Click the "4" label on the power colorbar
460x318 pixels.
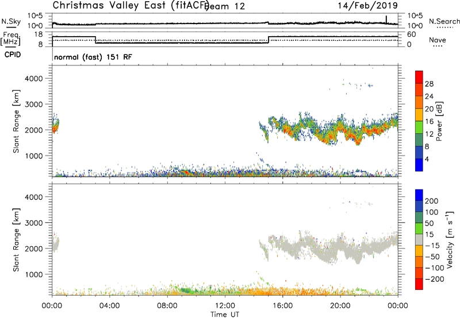point(427,159)
